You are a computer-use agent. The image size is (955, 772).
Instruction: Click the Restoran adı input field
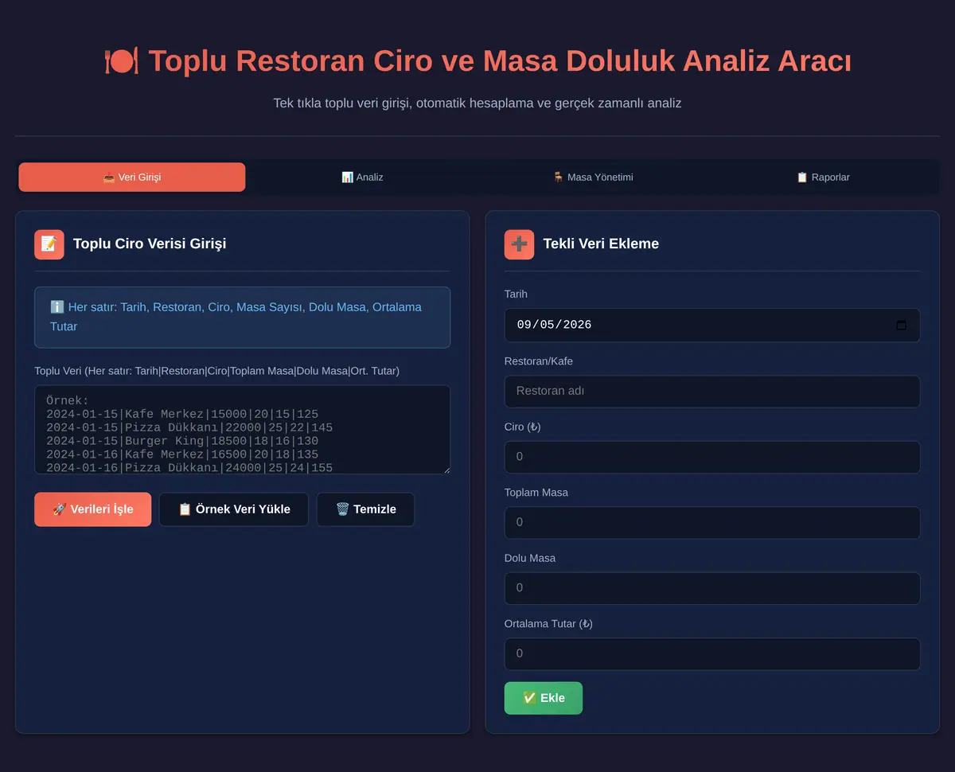click(x=712, y=391)
